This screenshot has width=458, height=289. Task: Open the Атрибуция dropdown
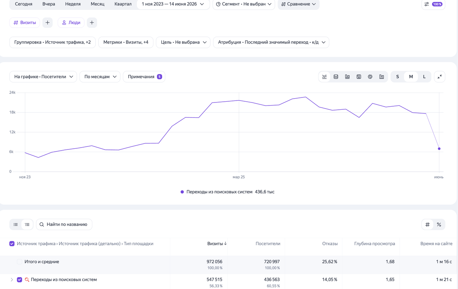[271, 42]
